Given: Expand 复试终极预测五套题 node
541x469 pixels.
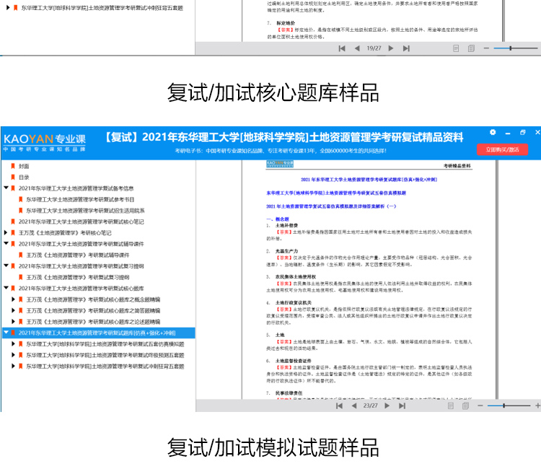Looking at the screenshot, I should tap(13, 355).
